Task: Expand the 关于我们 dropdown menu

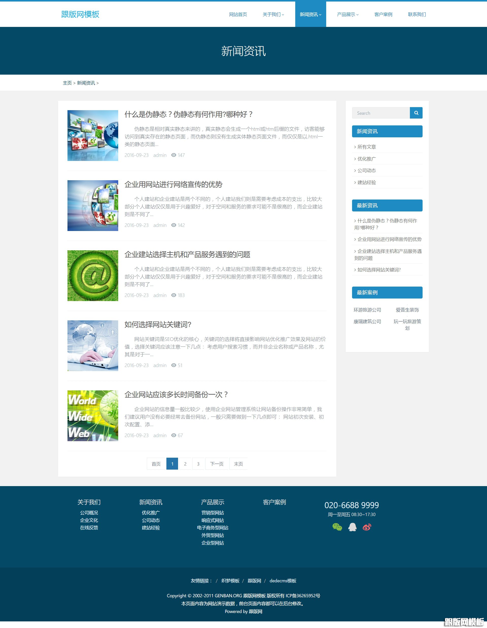Action: tap(272, 14)
